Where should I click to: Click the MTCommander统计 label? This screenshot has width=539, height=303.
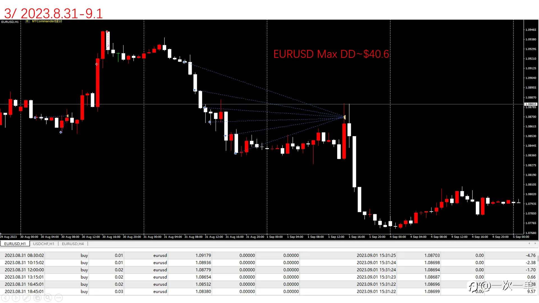tap(47, 21)
